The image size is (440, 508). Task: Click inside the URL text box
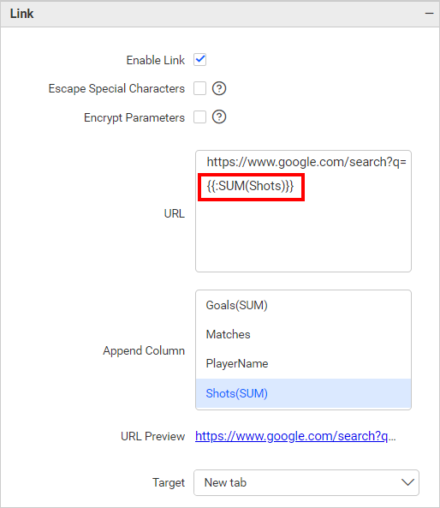[x=303, y=212]
